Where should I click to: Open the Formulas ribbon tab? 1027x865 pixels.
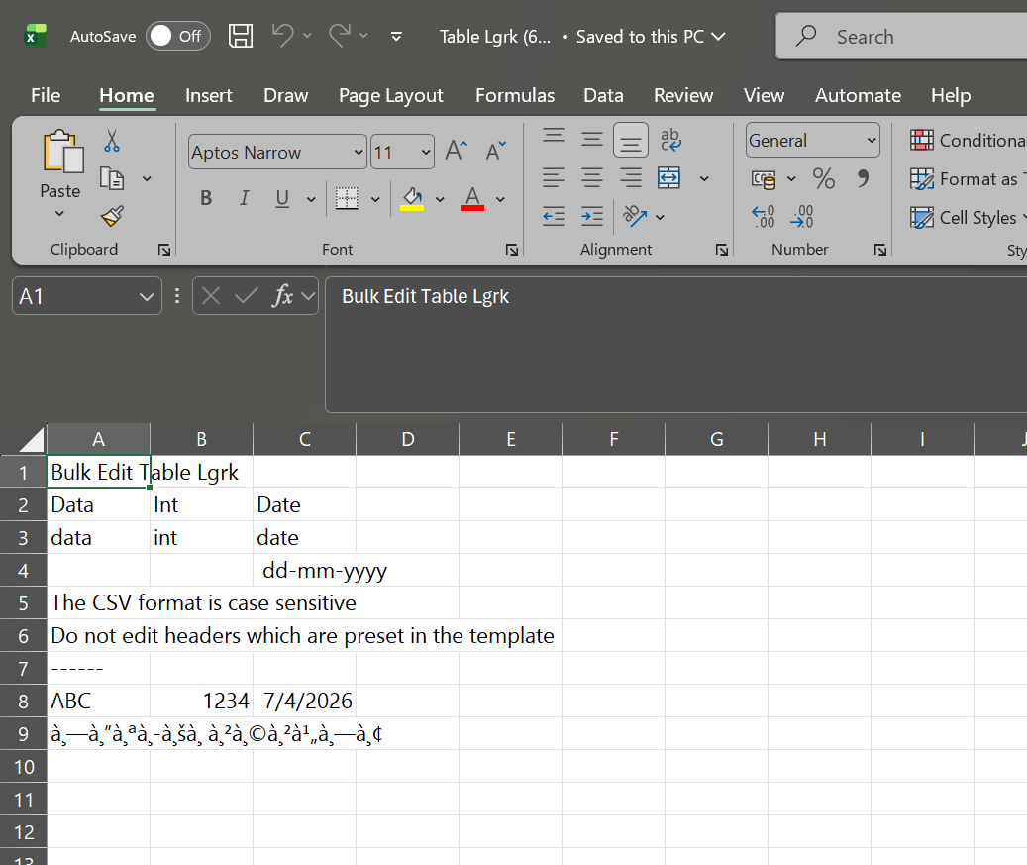tap(514, 95)
